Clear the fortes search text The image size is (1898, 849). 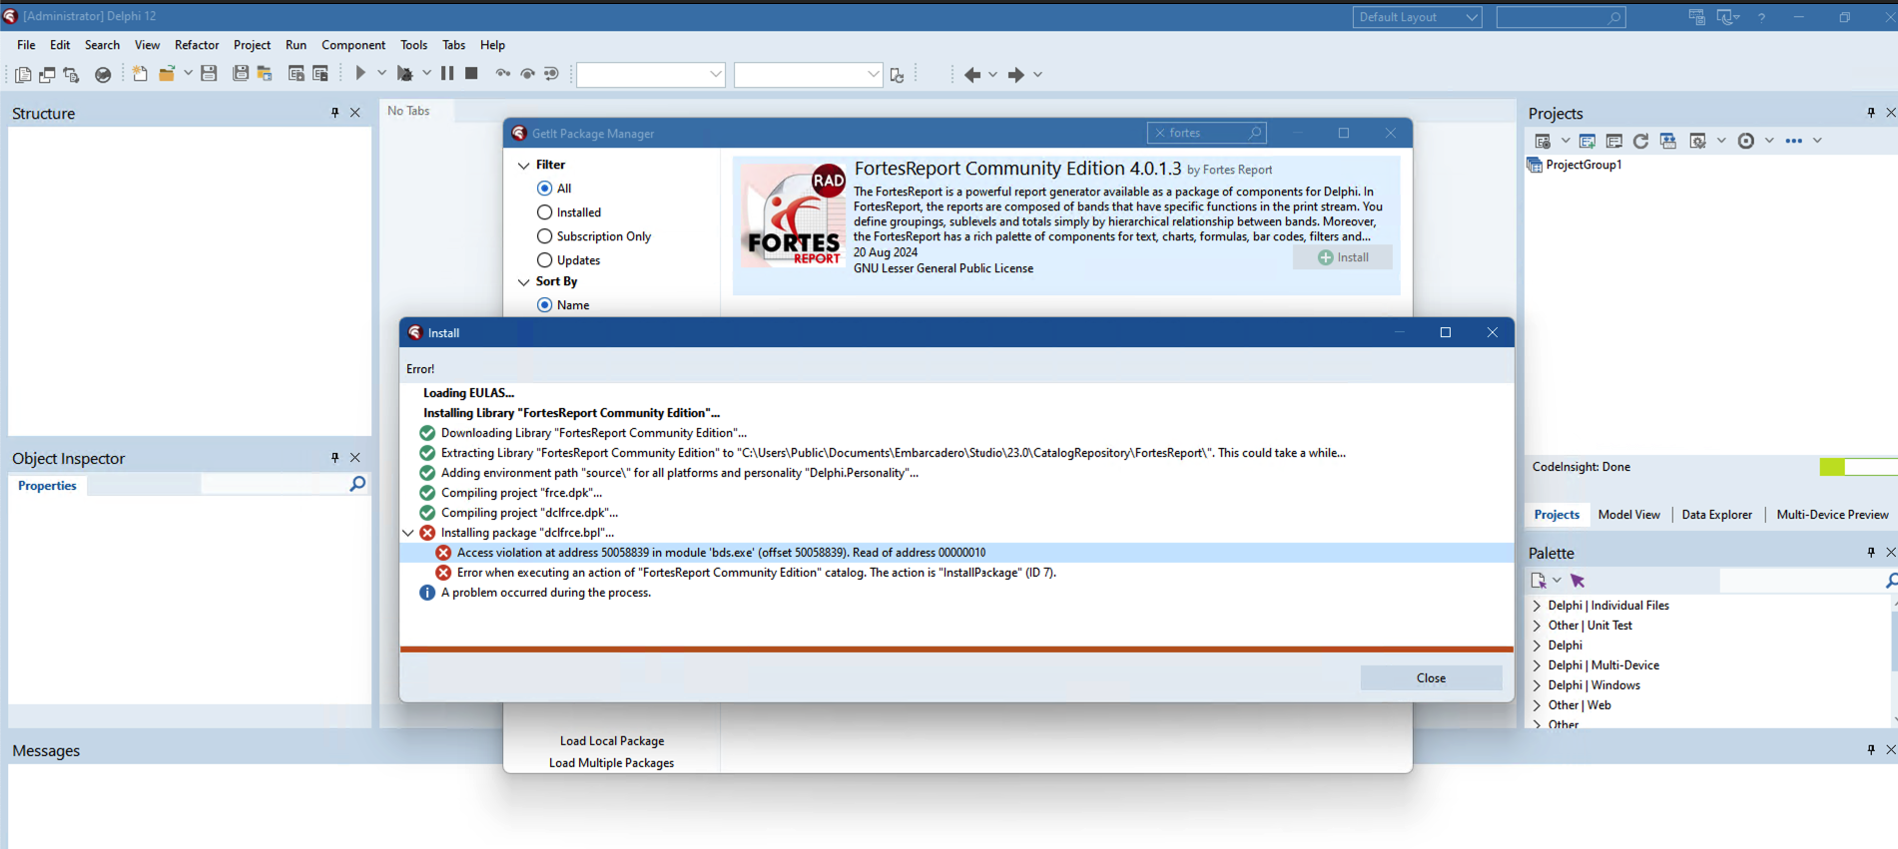(1160, 133)
